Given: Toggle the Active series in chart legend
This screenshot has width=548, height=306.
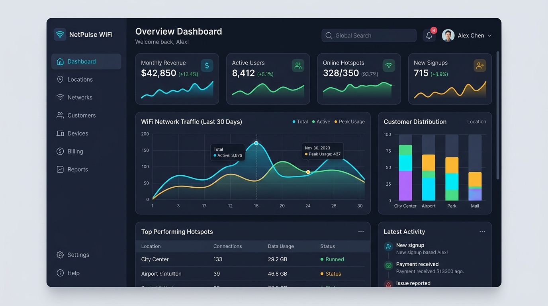Looking at the screenshot, I should [x=321, y=122].
